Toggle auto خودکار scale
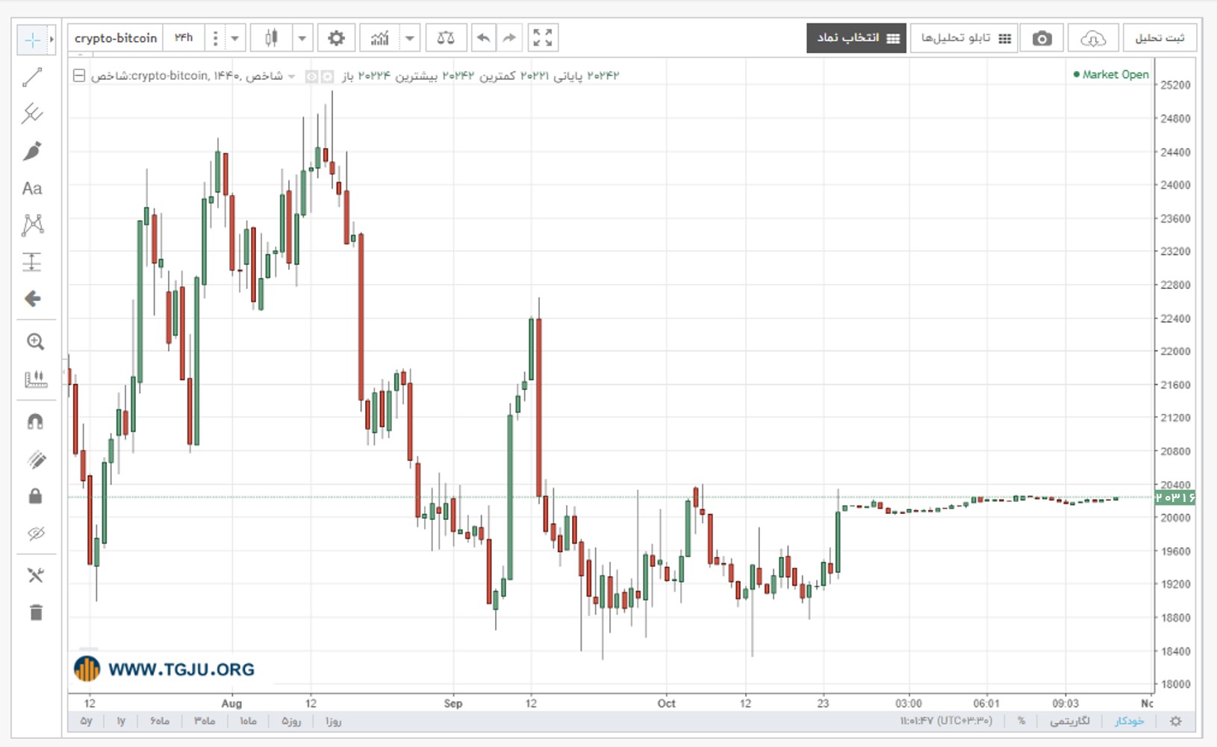Viewport: 1217px width, 747px height. [x=1129, y=722]
